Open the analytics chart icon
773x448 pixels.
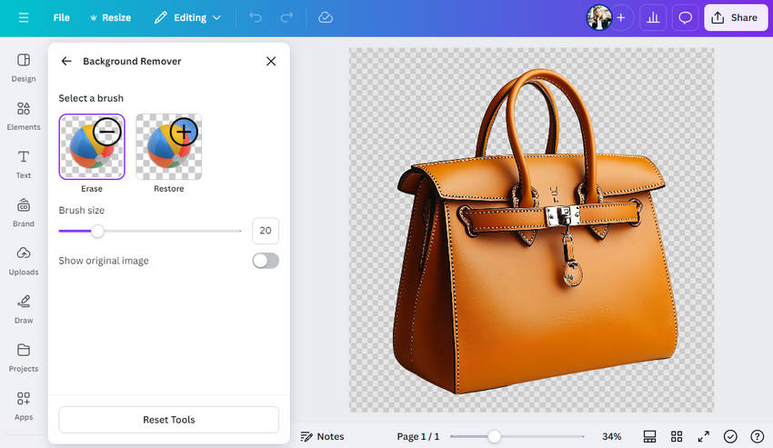click(x=653, y=18)
